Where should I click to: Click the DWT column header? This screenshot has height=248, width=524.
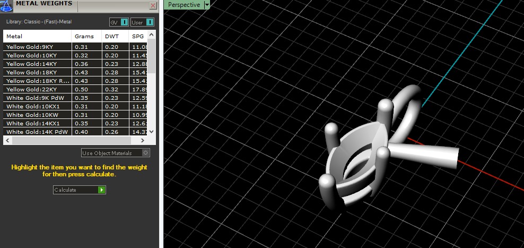115,37
